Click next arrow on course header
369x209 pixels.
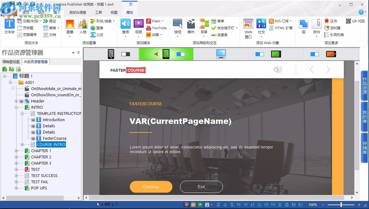pyautogui.click(x=328, y=70)
